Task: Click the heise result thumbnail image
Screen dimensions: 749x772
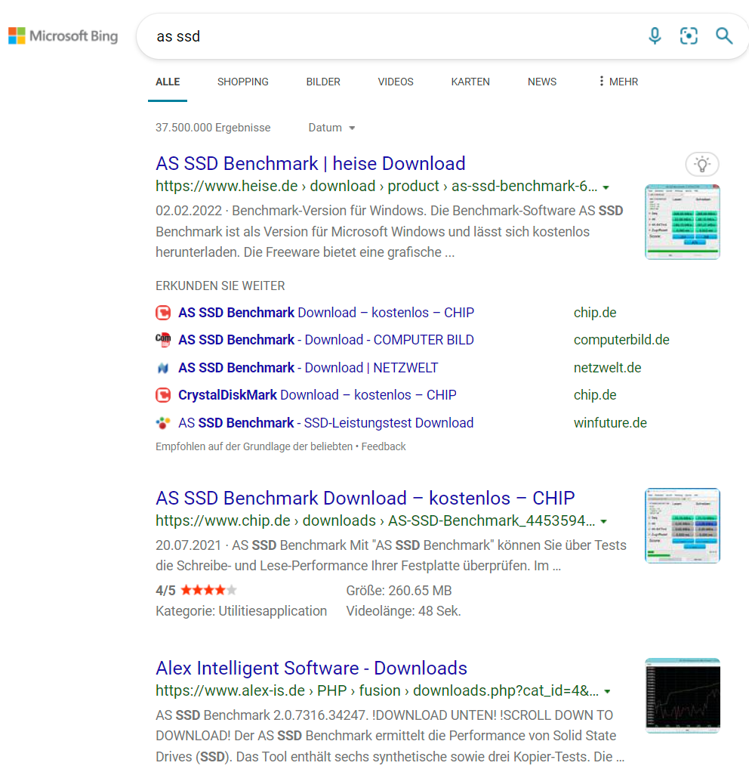Action: pos(683,222)
